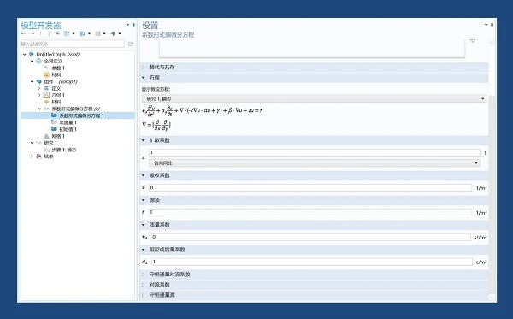Screen dimensions: 513x319
Task: Click the globe icon for 全局定义
Action: tap(39, 62)
